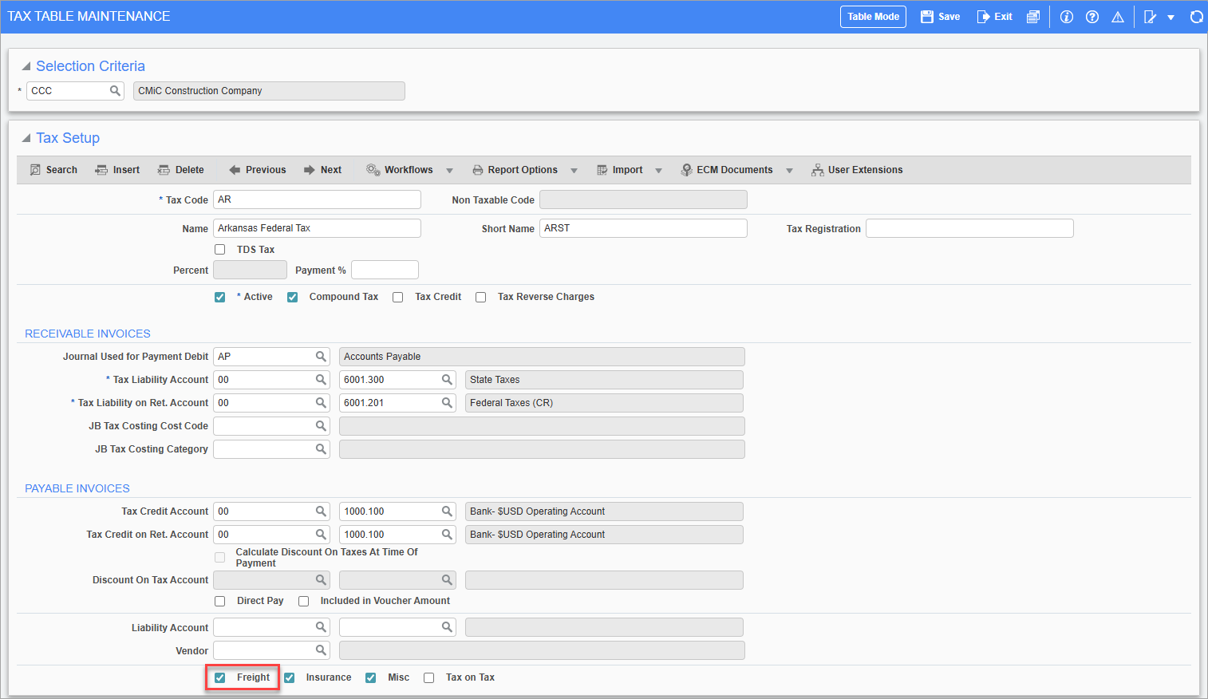Uncheck the Misc checkbox
The image size is (1208, 699).
(371, 677)
